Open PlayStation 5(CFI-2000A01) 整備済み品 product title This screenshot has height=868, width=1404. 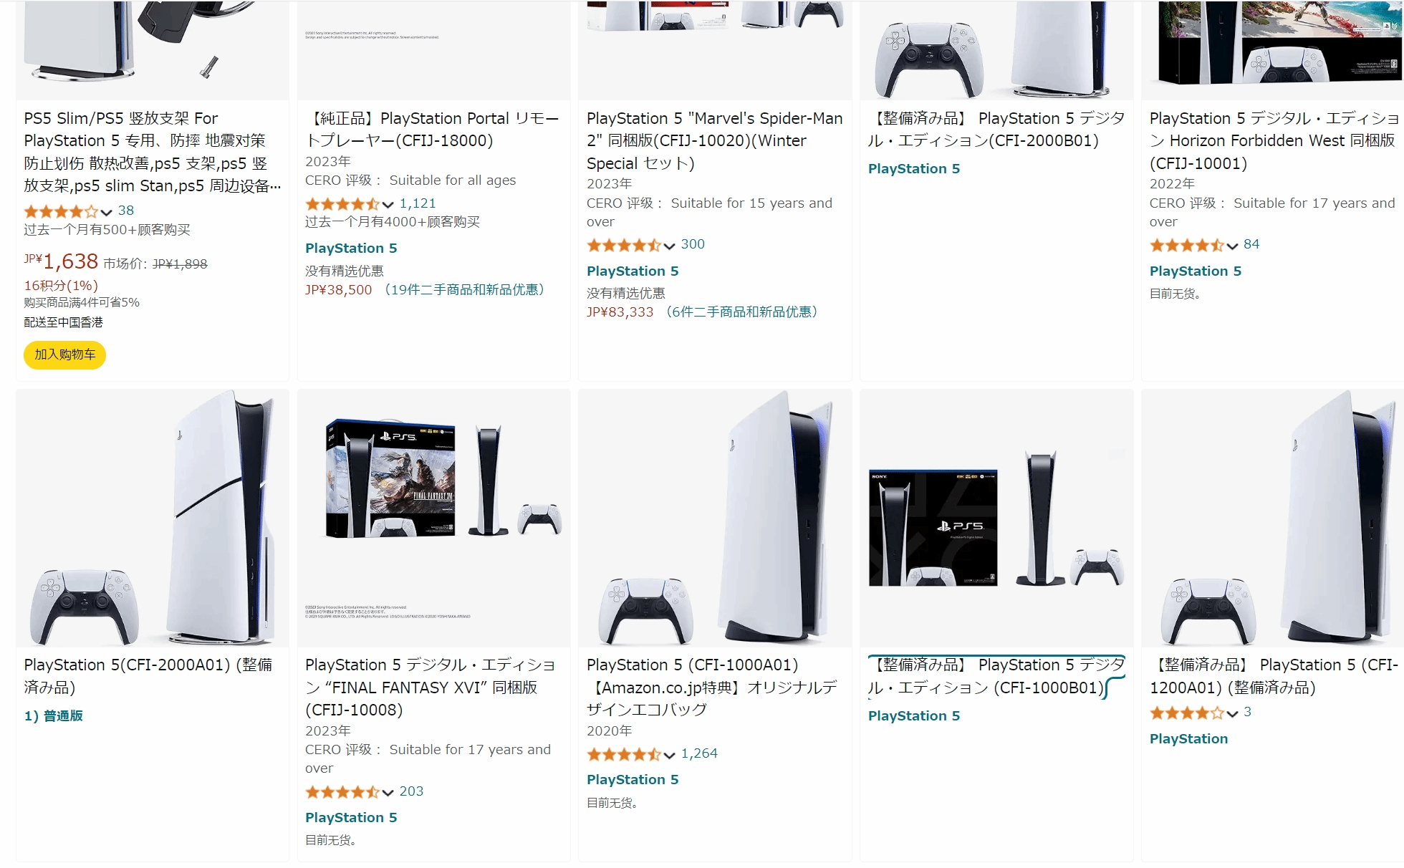coord(148,676)
